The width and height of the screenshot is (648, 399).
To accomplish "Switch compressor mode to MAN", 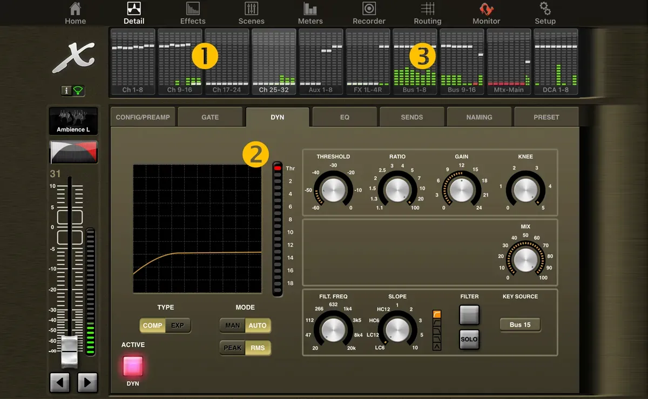I will pyautogui.click(x=232, y=326).
